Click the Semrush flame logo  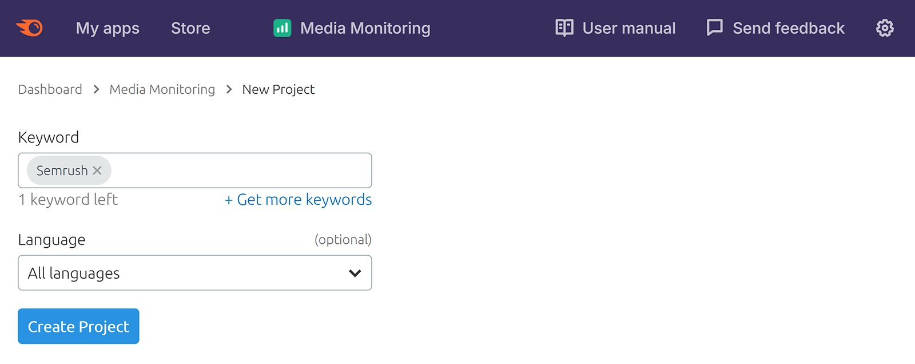(29, 28)
